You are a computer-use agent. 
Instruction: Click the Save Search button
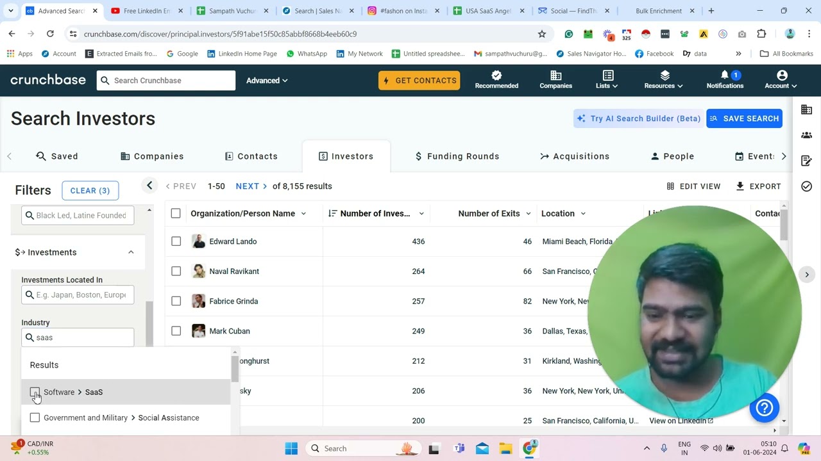point(744,118)
